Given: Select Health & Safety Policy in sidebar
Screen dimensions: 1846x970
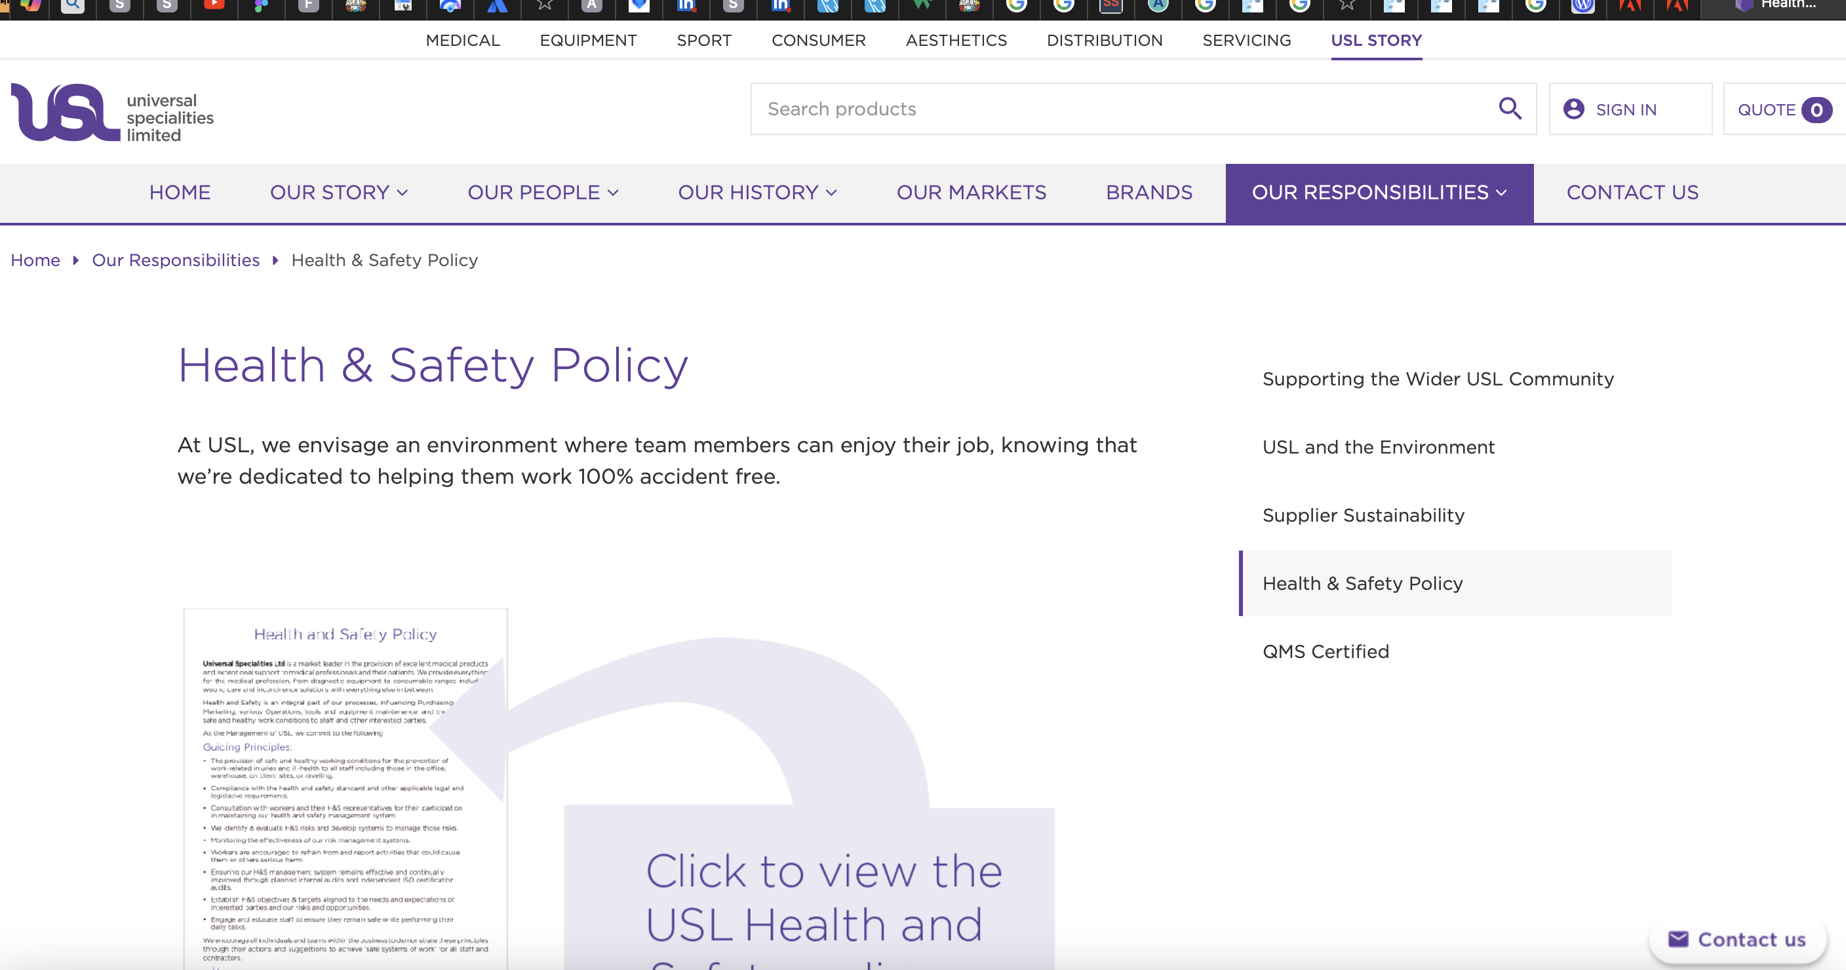Looking at the screenshot, I should pyautogui.click(x=1455, y=583).
